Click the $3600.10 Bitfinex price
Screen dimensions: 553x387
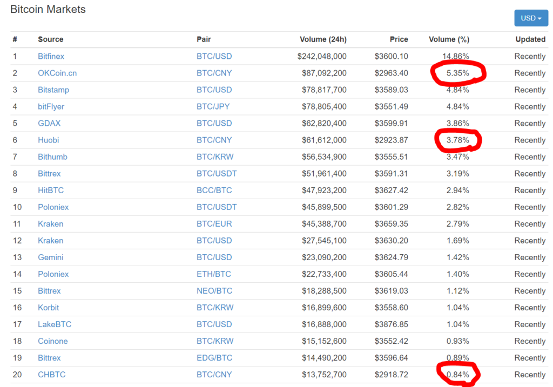392,56
